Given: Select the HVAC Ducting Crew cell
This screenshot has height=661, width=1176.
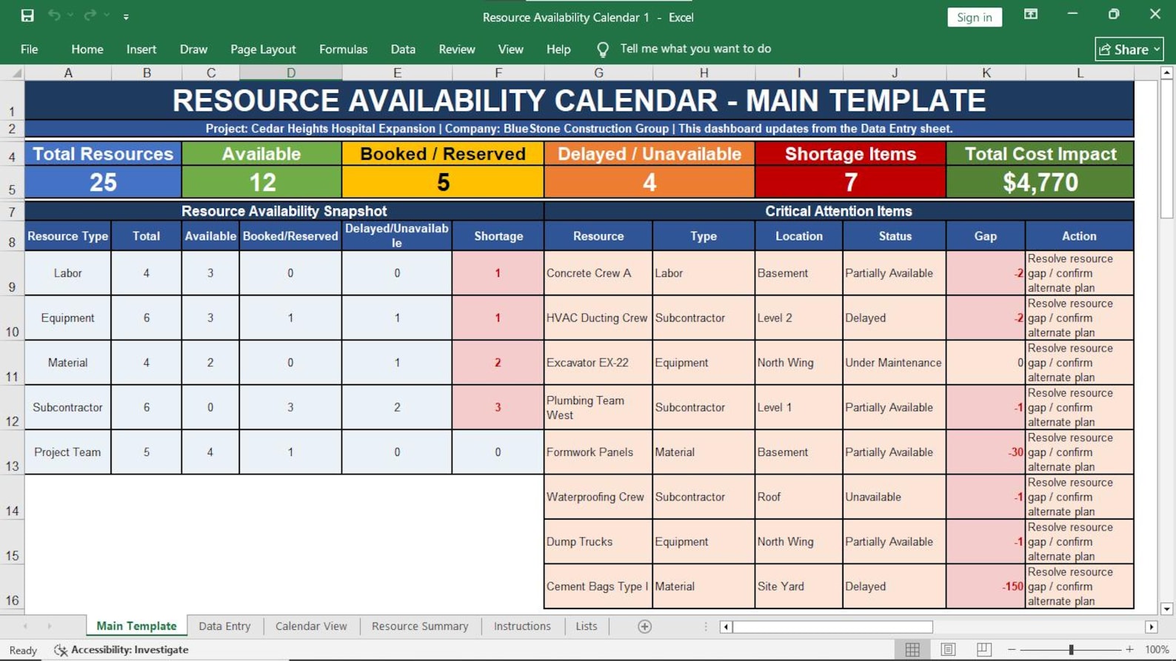Looking at the screenshot, I should tap(598, 318).
